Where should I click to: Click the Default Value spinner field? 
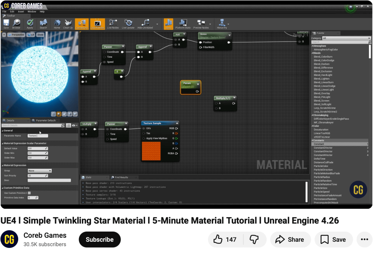(38, 148)
